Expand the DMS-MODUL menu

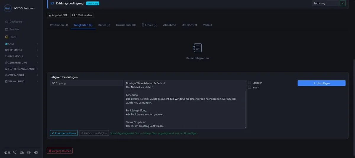[x=21, y=56]
